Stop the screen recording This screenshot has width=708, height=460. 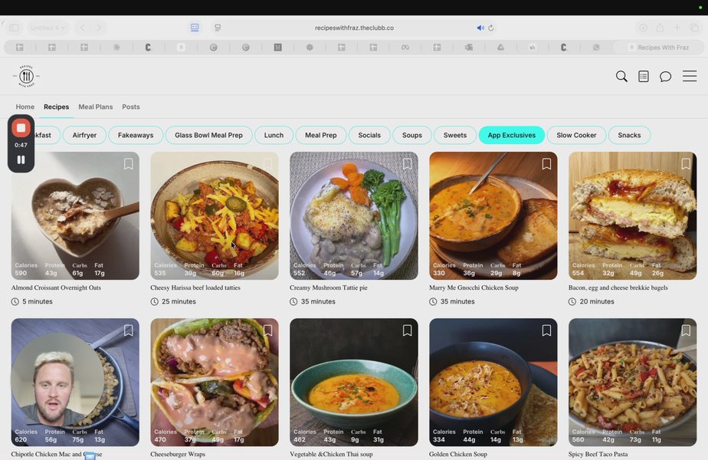(x=21, y=128)
